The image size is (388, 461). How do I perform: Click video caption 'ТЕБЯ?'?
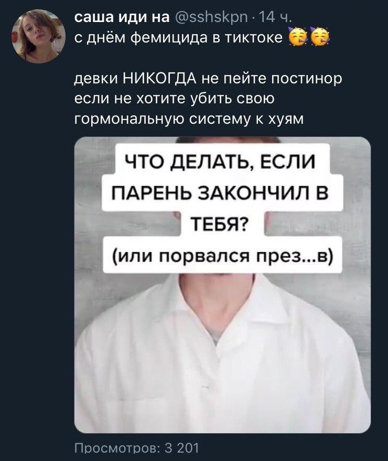coord(223,224)
